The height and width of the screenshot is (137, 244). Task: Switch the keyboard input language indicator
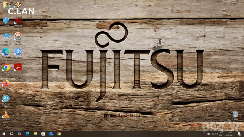(221, 134)
